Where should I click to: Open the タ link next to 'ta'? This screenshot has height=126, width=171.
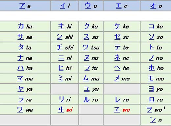click(x=21, y=47)
